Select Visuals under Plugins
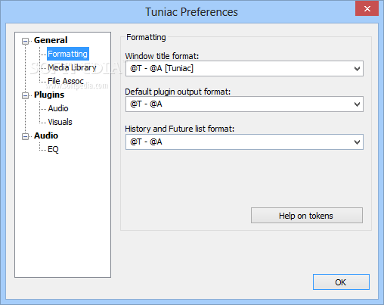This screenshot has width=384, height=305. tap(60, 122)
